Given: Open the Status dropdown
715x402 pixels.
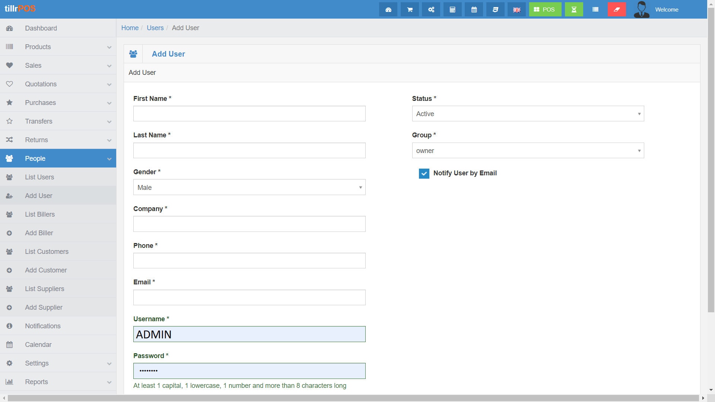Looking at the screenshot, I should (x=528, y=114).
